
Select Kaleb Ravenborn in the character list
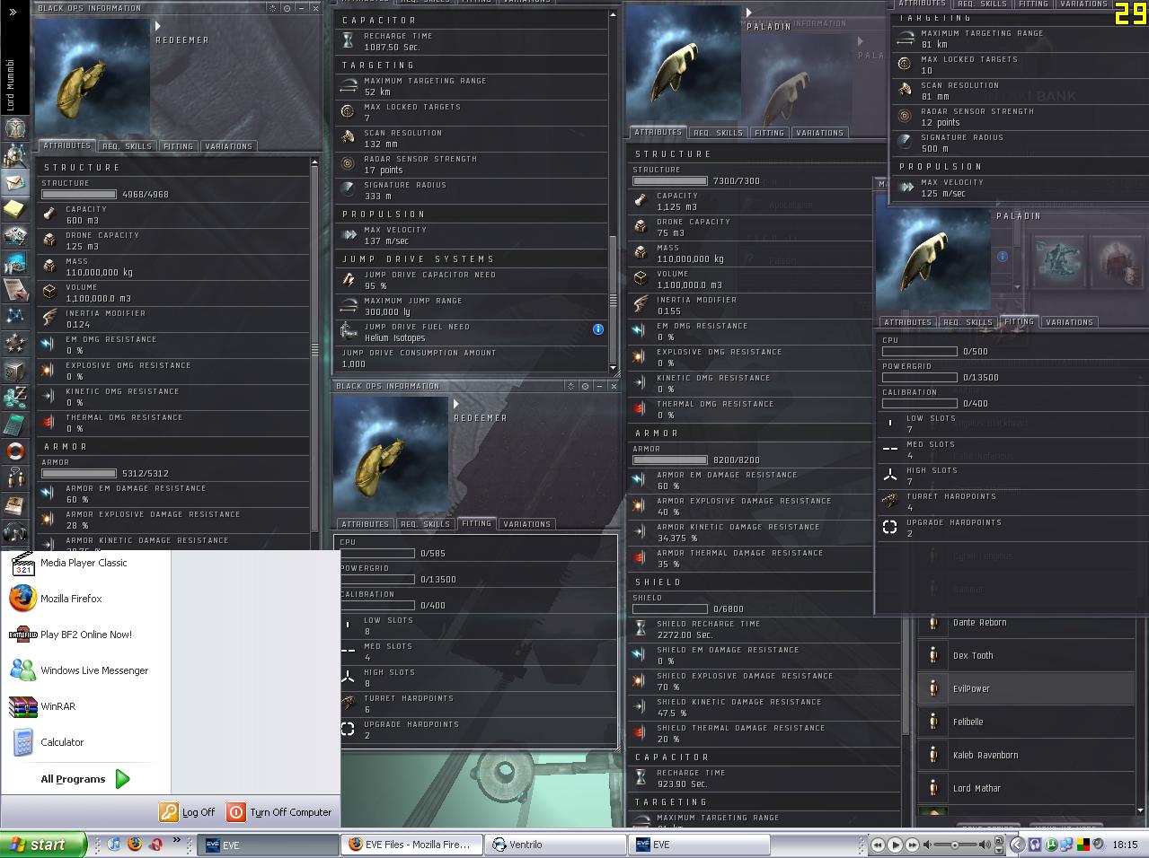tap(1026, 755)
